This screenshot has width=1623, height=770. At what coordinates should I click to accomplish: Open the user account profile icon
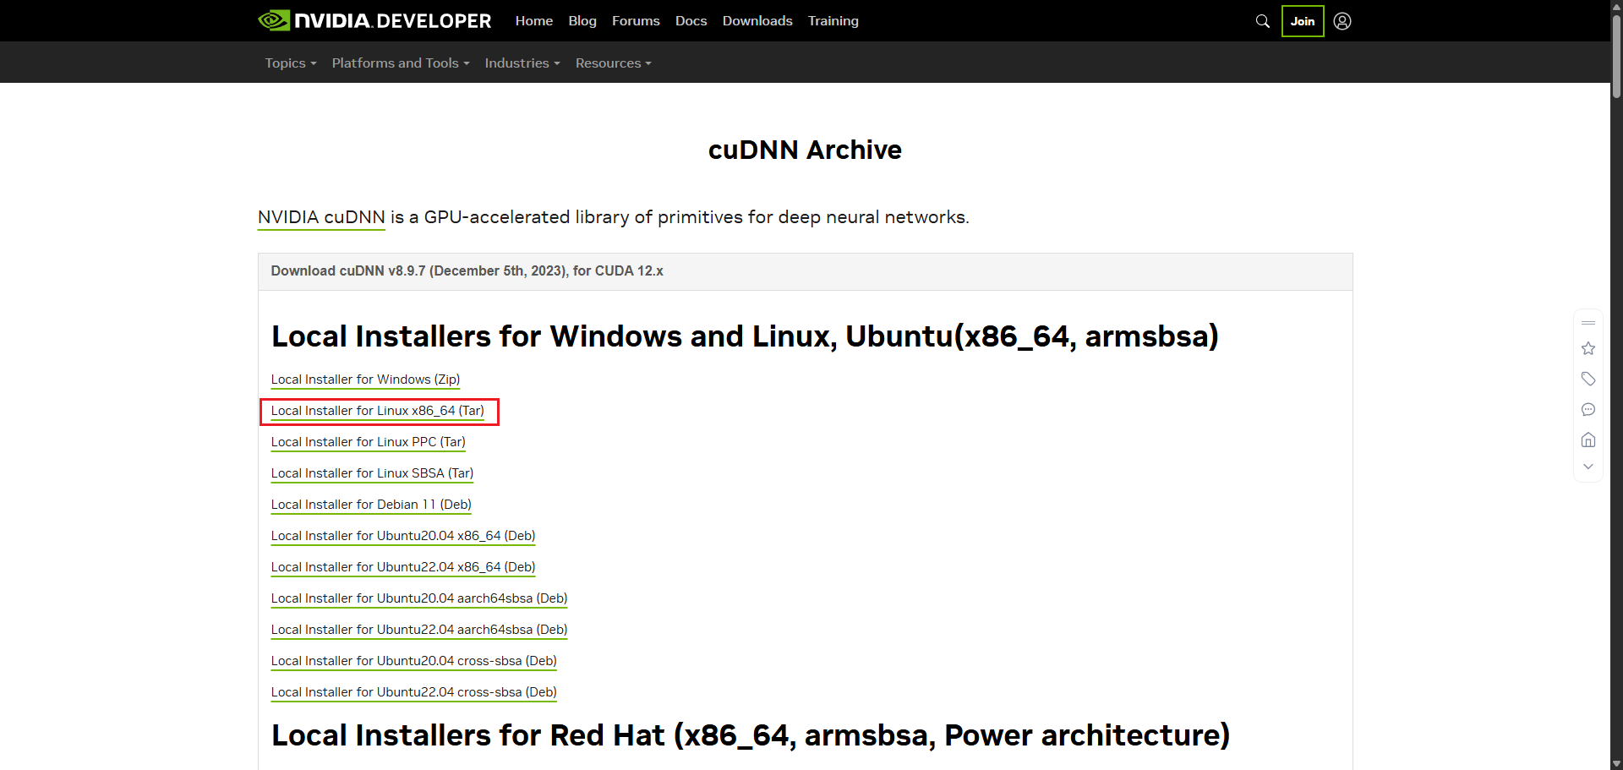[x=1342, y=21]
